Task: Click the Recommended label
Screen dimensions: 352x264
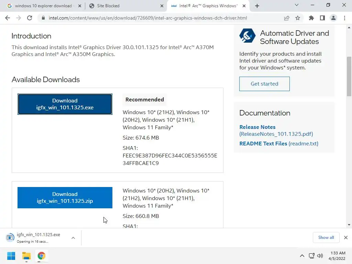Action: 145,99
